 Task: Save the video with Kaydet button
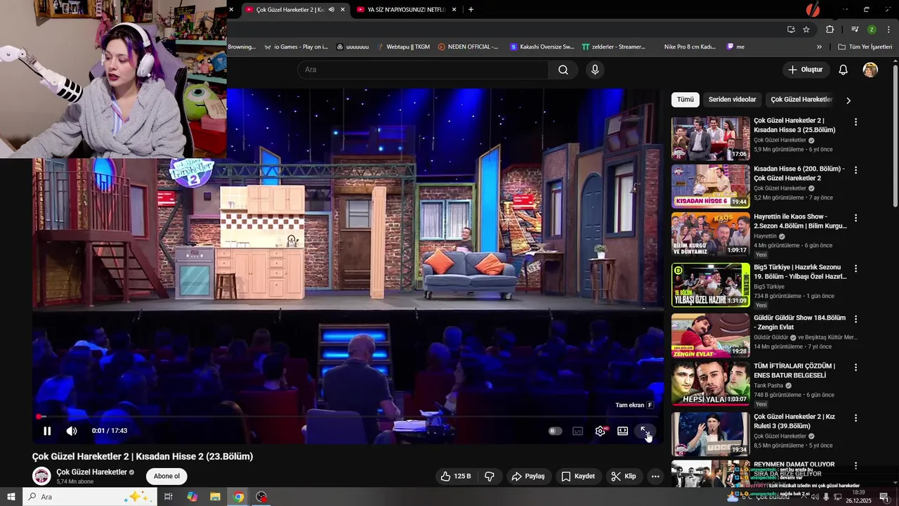tap(578, 476)
